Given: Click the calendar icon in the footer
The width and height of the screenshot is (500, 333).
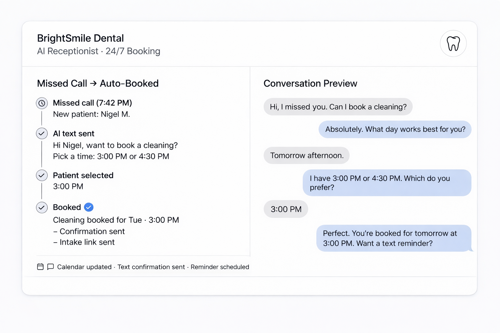Looking at the screenshot, I should click(40, 267).
